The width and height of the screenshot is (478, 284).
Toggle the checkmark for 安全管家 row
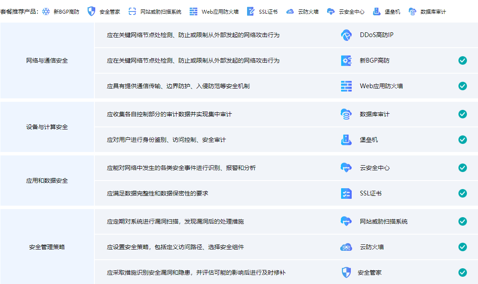462,273
